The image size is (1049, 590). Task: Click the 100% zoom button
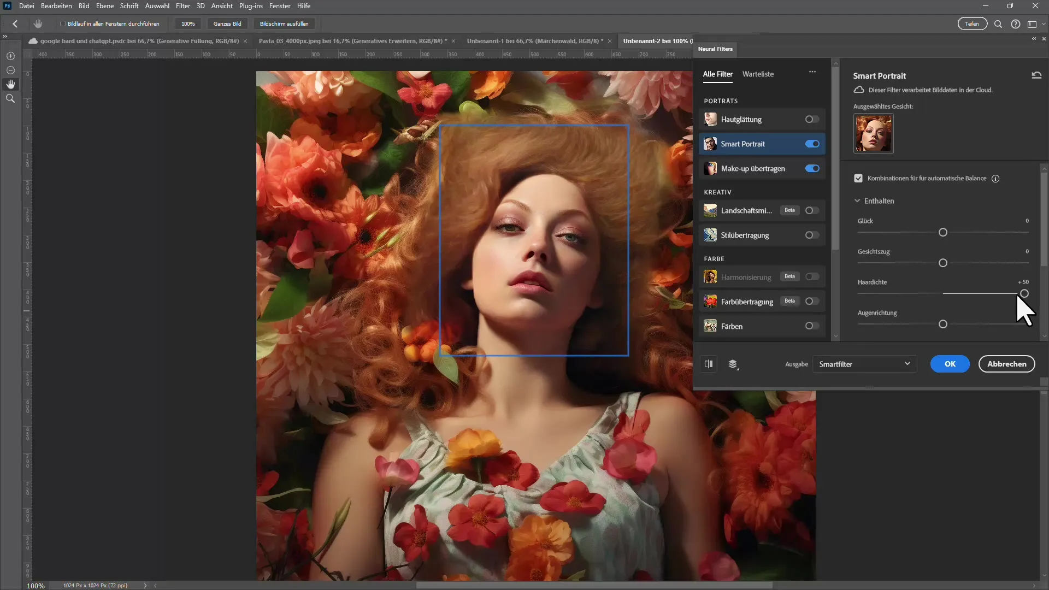tap(188, 24)
